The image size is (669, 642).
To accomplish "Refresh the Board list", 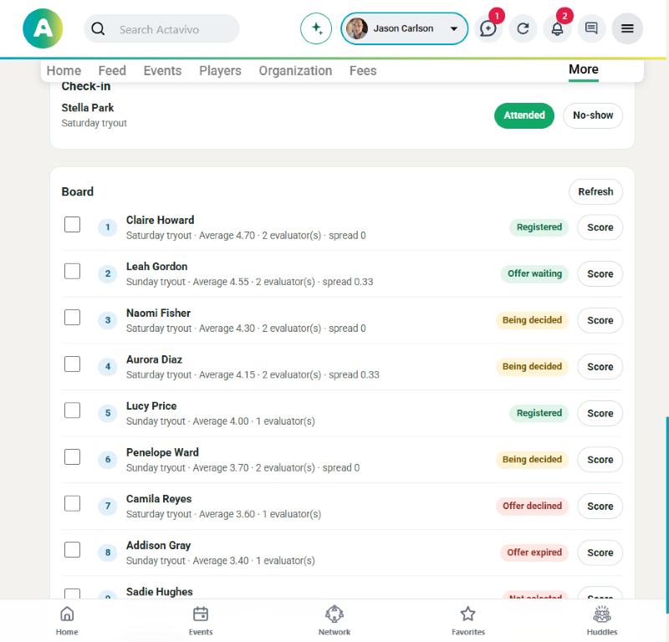I will click(x=595, y=191).
